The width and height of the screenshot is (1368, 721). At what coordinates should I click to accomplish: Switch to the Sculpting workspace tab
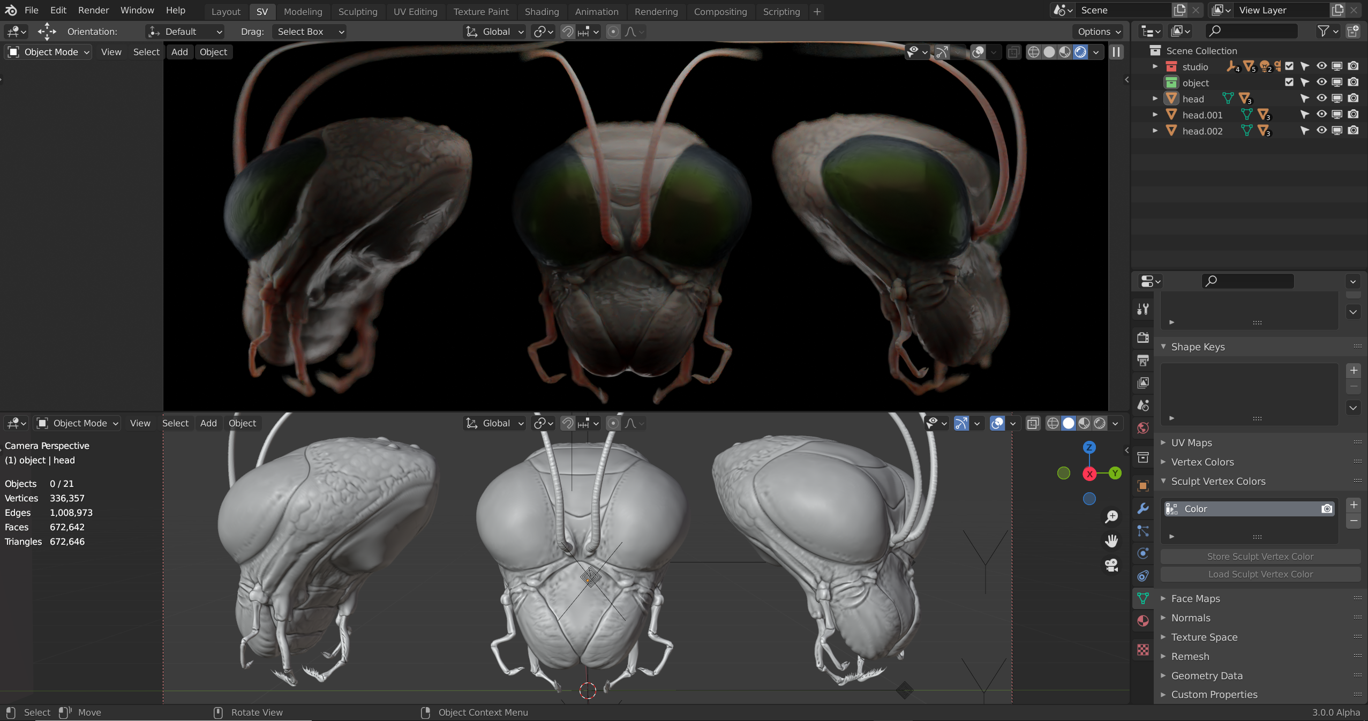[357, 11]
